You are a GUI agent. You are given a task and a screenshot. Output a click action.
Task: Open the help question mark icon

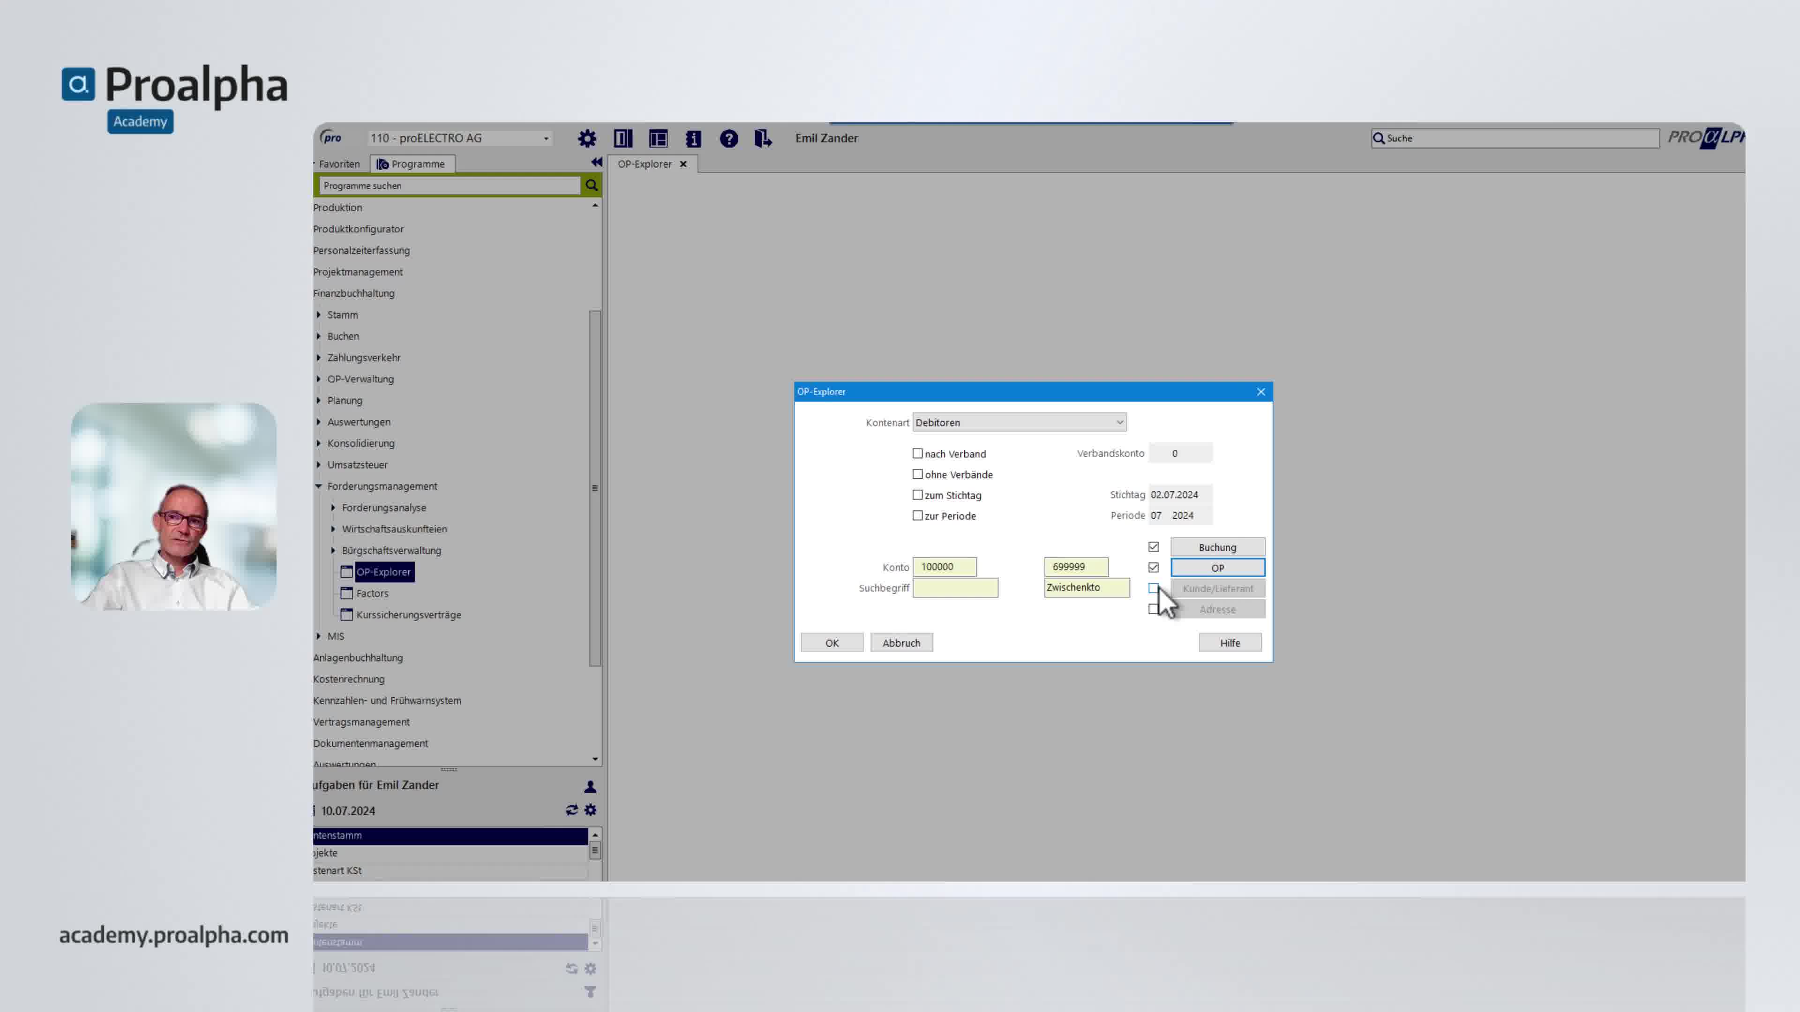[x=729, y=138]
